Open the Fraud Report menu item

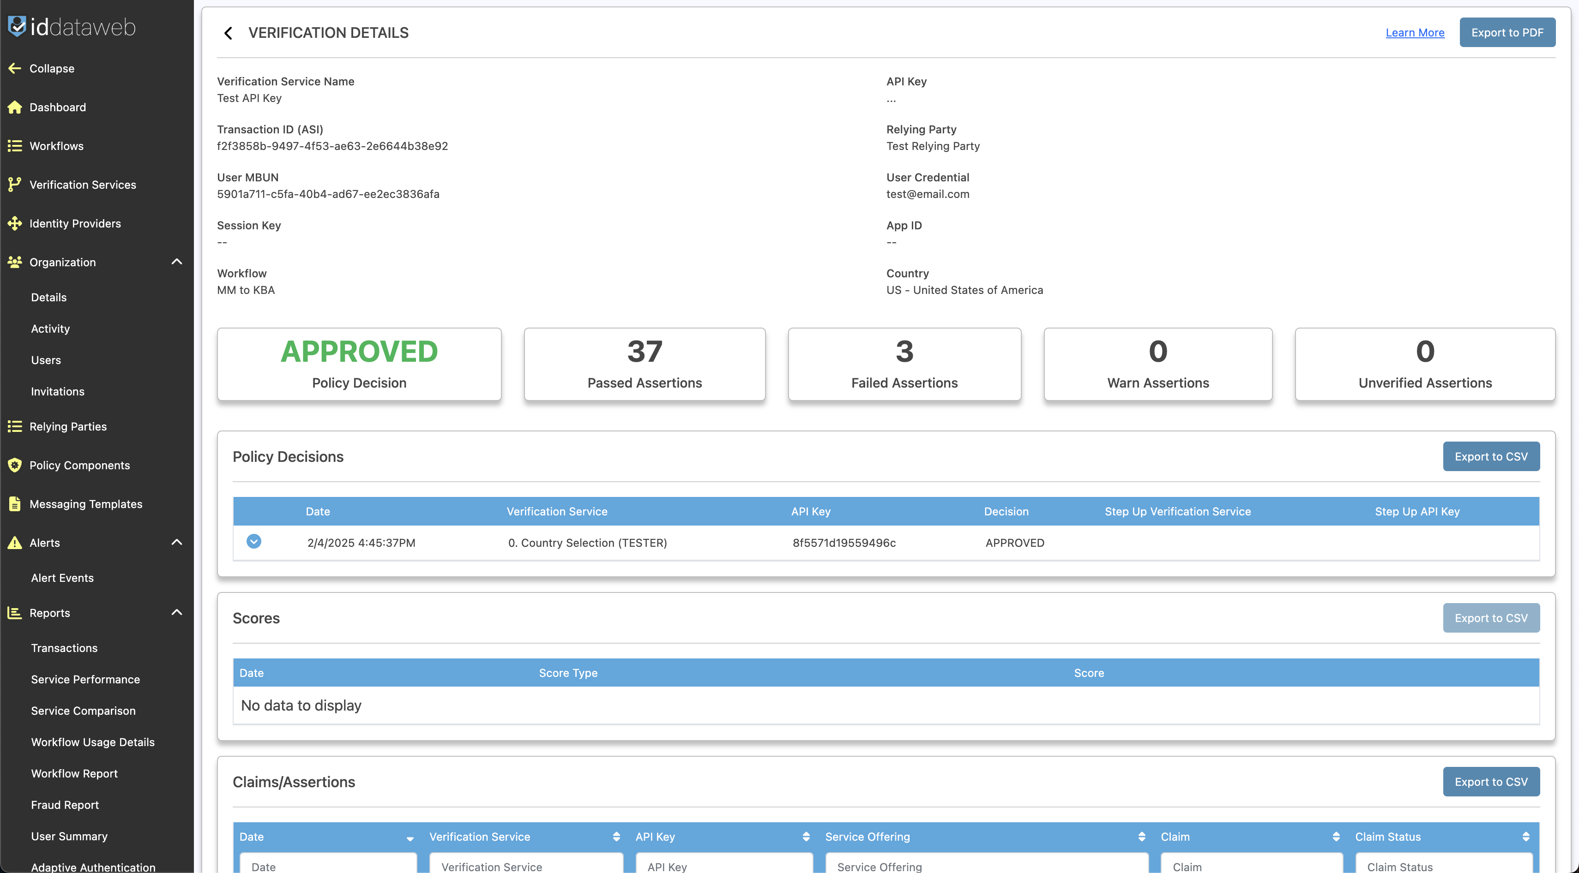[65, 804]
